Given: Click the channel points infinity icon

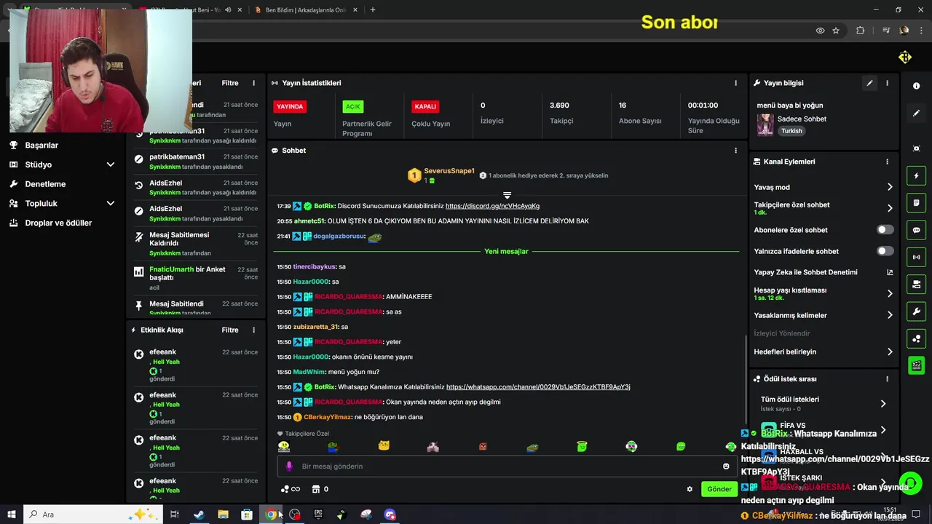Looking at the screenshot, I should click(x=290, y=489).
